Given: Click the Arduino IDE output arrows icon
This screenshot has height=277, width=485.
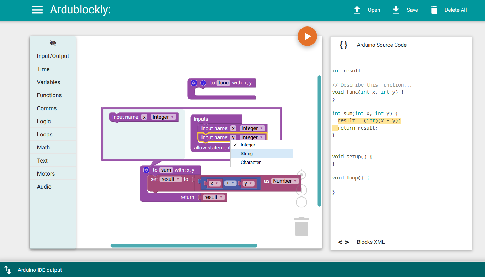Looking at the screenshot, I should click(7, 270).
